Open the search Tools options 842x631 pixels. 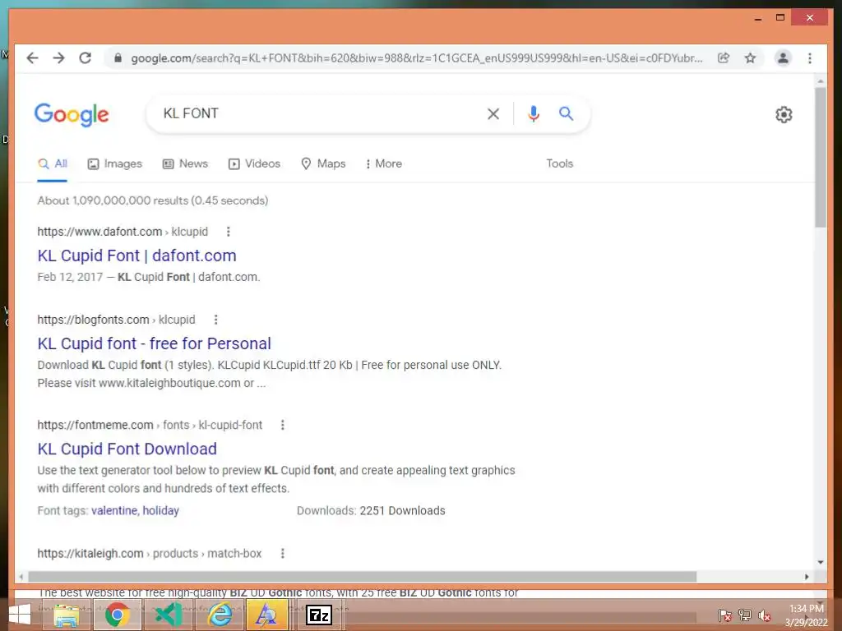pos(559,164)
